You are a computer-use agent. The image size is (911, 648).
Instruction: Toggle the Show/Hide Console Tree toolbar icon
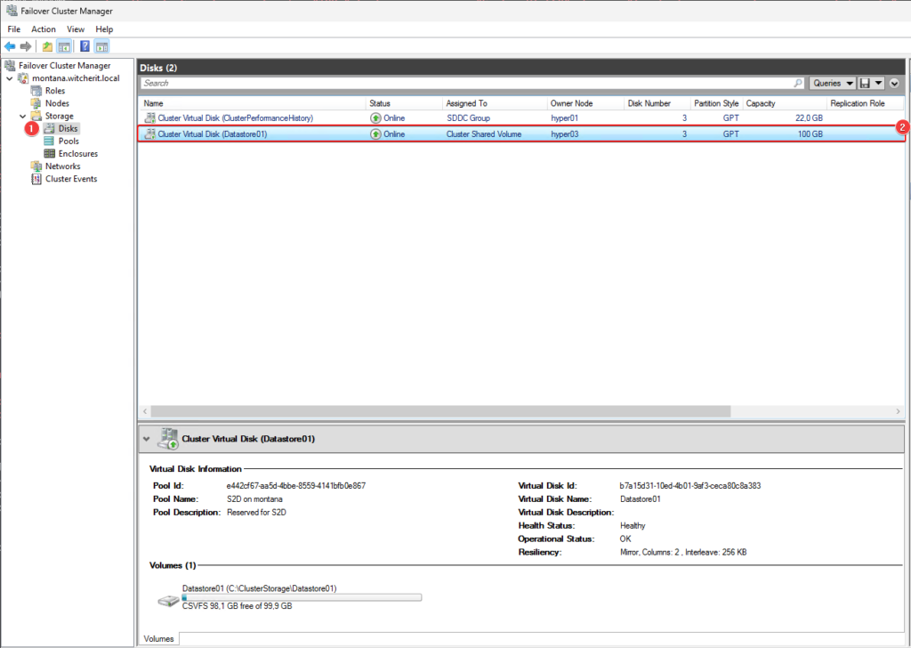tap(64, 46)
